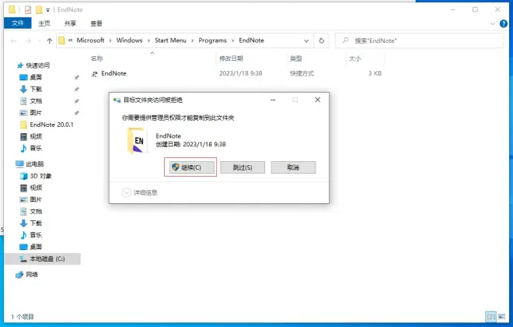Viewport: 513px width, 327px height.
Task: Click Start Menu in the address path
Action: 170,40
